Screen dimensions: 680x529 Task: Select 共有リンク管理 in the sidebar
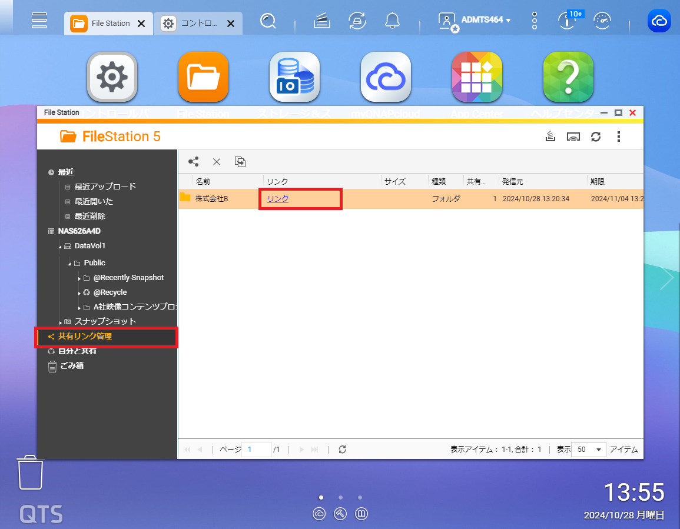click(x=85, y=336)
